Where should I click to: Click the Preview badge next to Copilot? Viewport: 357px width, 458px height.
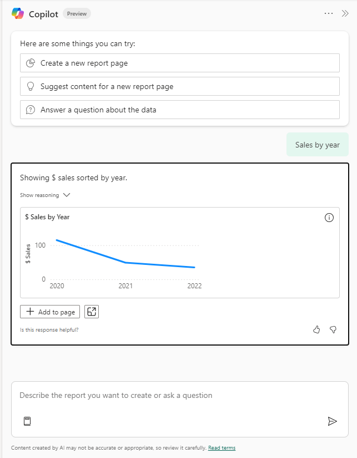pos(77,14)
